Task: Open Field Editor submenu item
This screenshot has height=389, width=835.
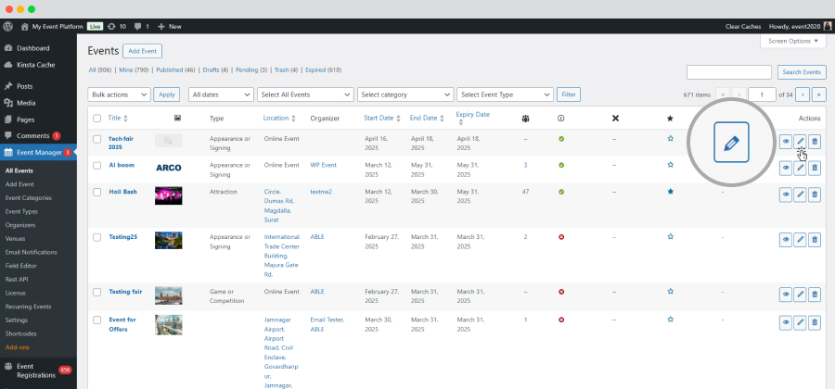Action: tap(20, 266)
